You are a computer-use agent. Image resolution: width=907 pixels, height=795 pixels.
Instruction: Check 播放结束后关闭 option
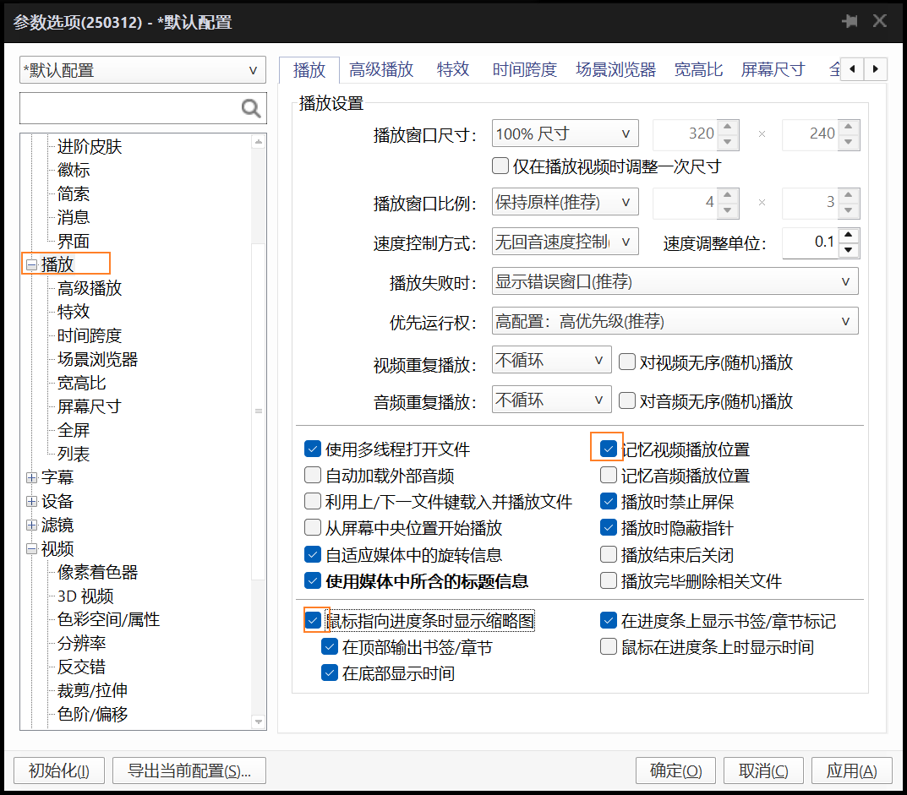608,554
